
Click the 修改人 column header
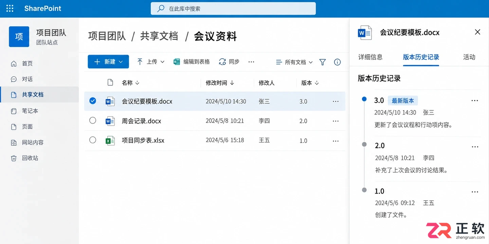coord(267,83)
